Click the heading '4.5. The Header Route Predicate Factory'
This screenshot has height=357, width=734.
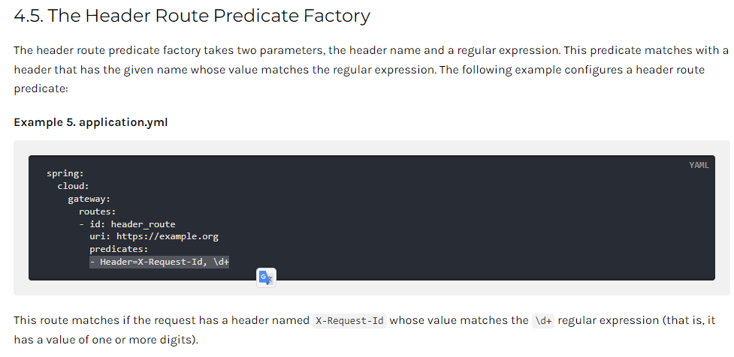(x=192, y=16)
